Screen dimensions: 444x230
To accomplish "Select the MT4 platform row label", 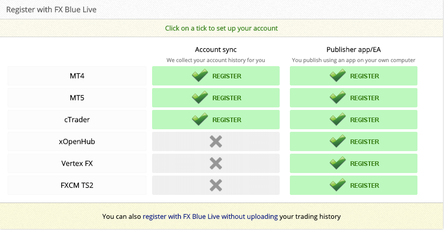I will coord(77,76).
